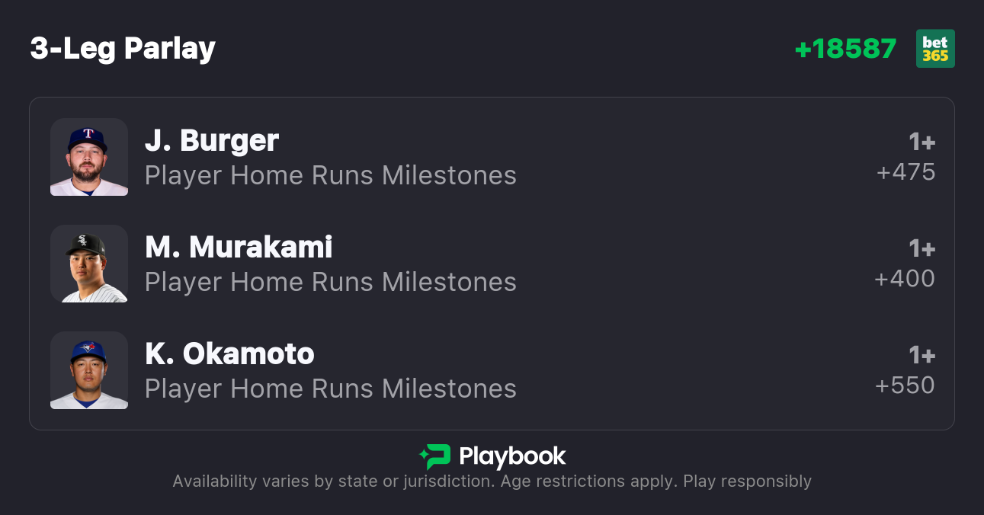Select the K. Okamoto player name
984x515 pixels.
pos(229,354)
